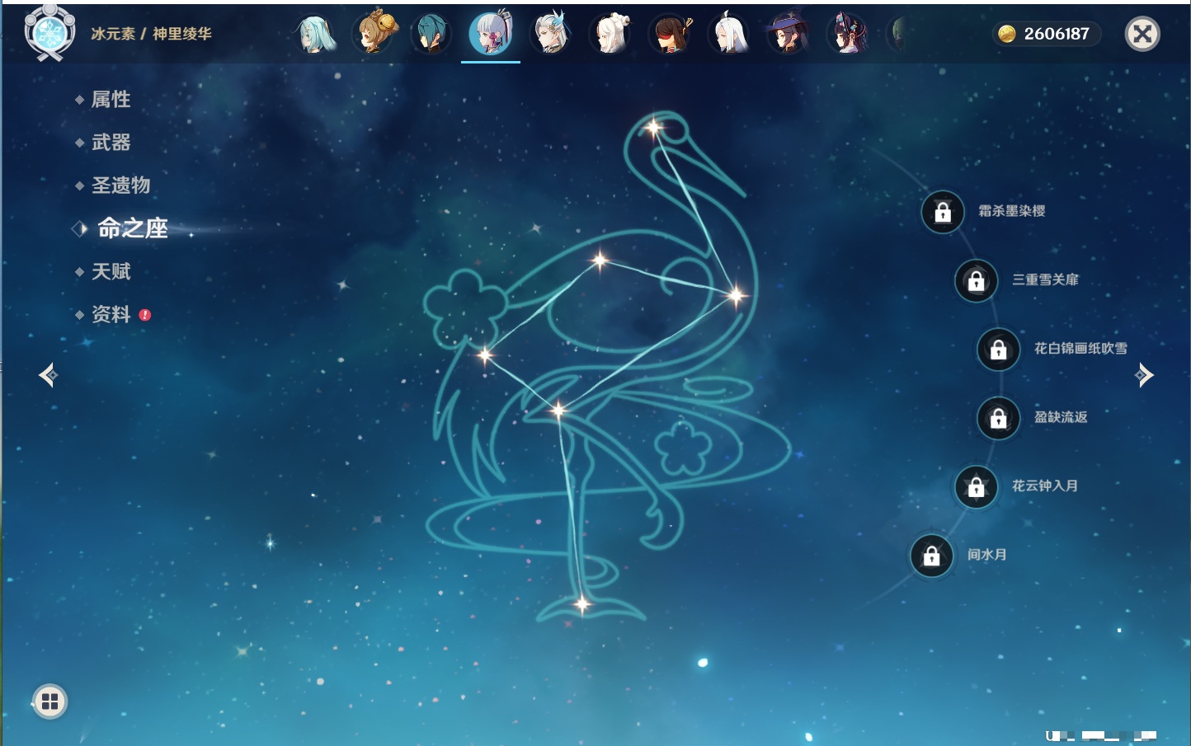The image size is (1191, 746).
Task: Click the lock icon beside 盈缺流返
Action: (x=998, y=418)
